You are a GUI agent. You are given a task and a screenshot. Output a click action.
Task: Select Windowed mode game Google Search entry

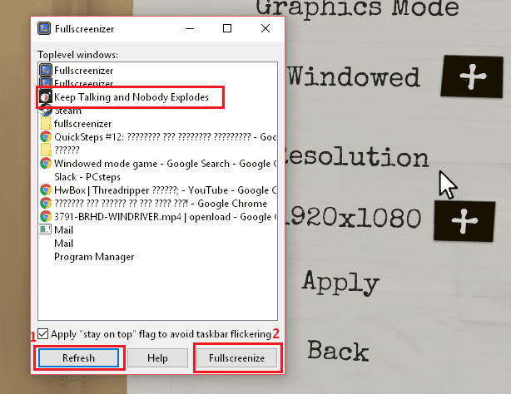(x=158, y=164)
